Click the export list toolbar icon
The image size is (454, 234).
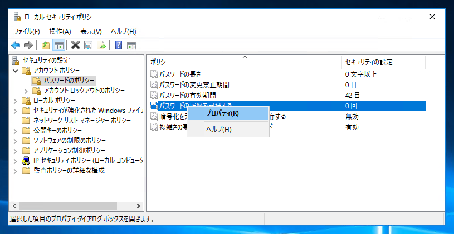tap(101, 45)
